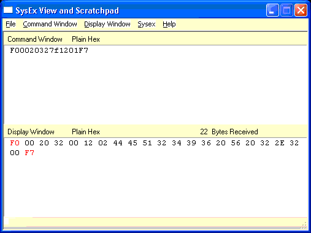Open the File menu

[10, 24]
